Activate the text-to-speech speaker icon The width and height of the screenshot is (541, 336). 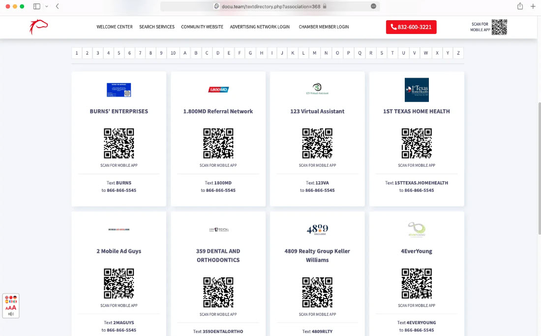pos(11,313)
